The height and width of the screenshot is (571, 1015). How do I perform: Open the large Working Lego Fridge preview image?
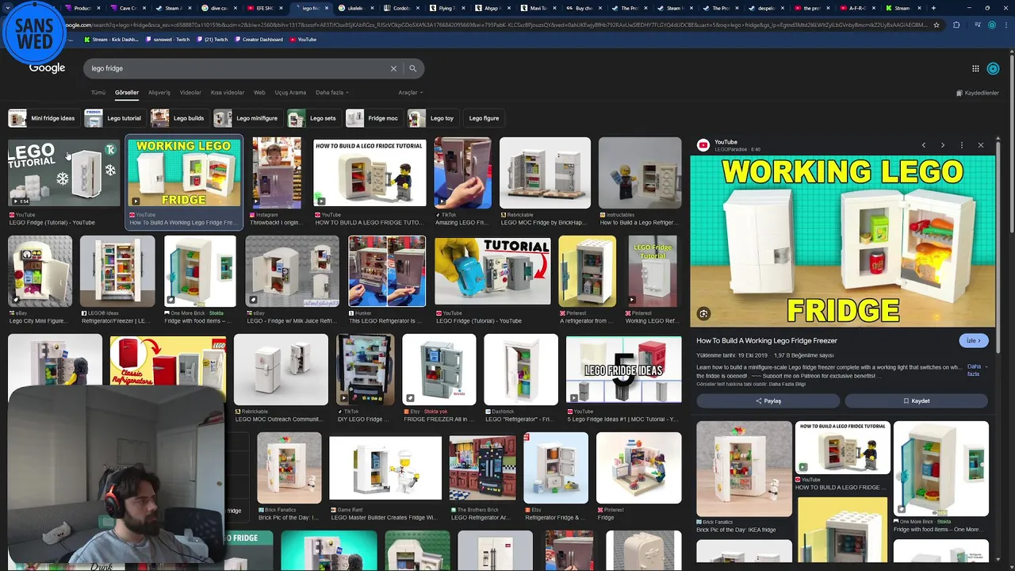(x=842, y=241)
